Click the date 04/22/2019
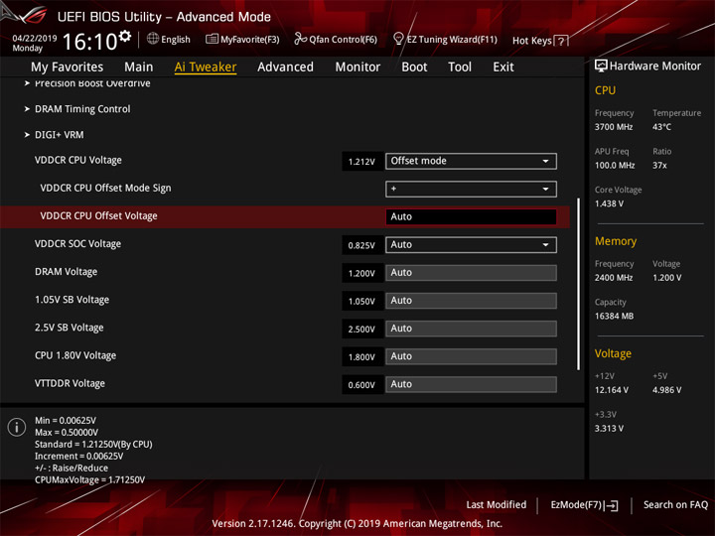The width and height of the screenshot is (715, 536). pos(35,38)
